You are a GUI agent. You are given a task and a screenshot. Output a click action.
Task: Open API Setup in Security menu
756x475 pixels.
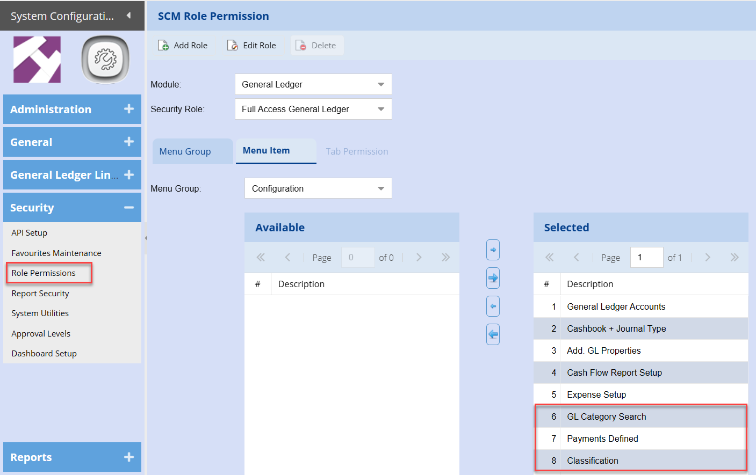[30, 233]
